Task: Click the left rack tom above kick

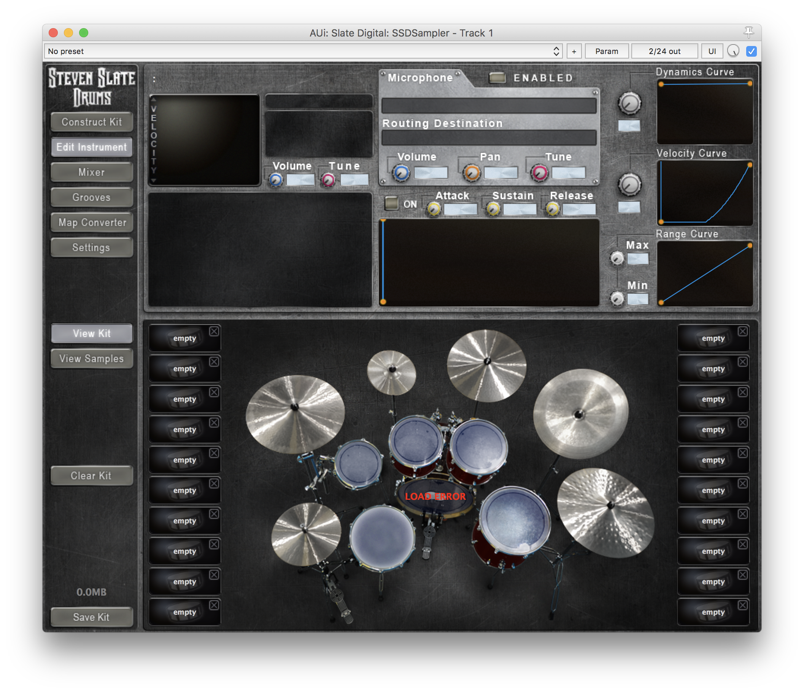Action: pyautogui.click(x=416, y=442)
